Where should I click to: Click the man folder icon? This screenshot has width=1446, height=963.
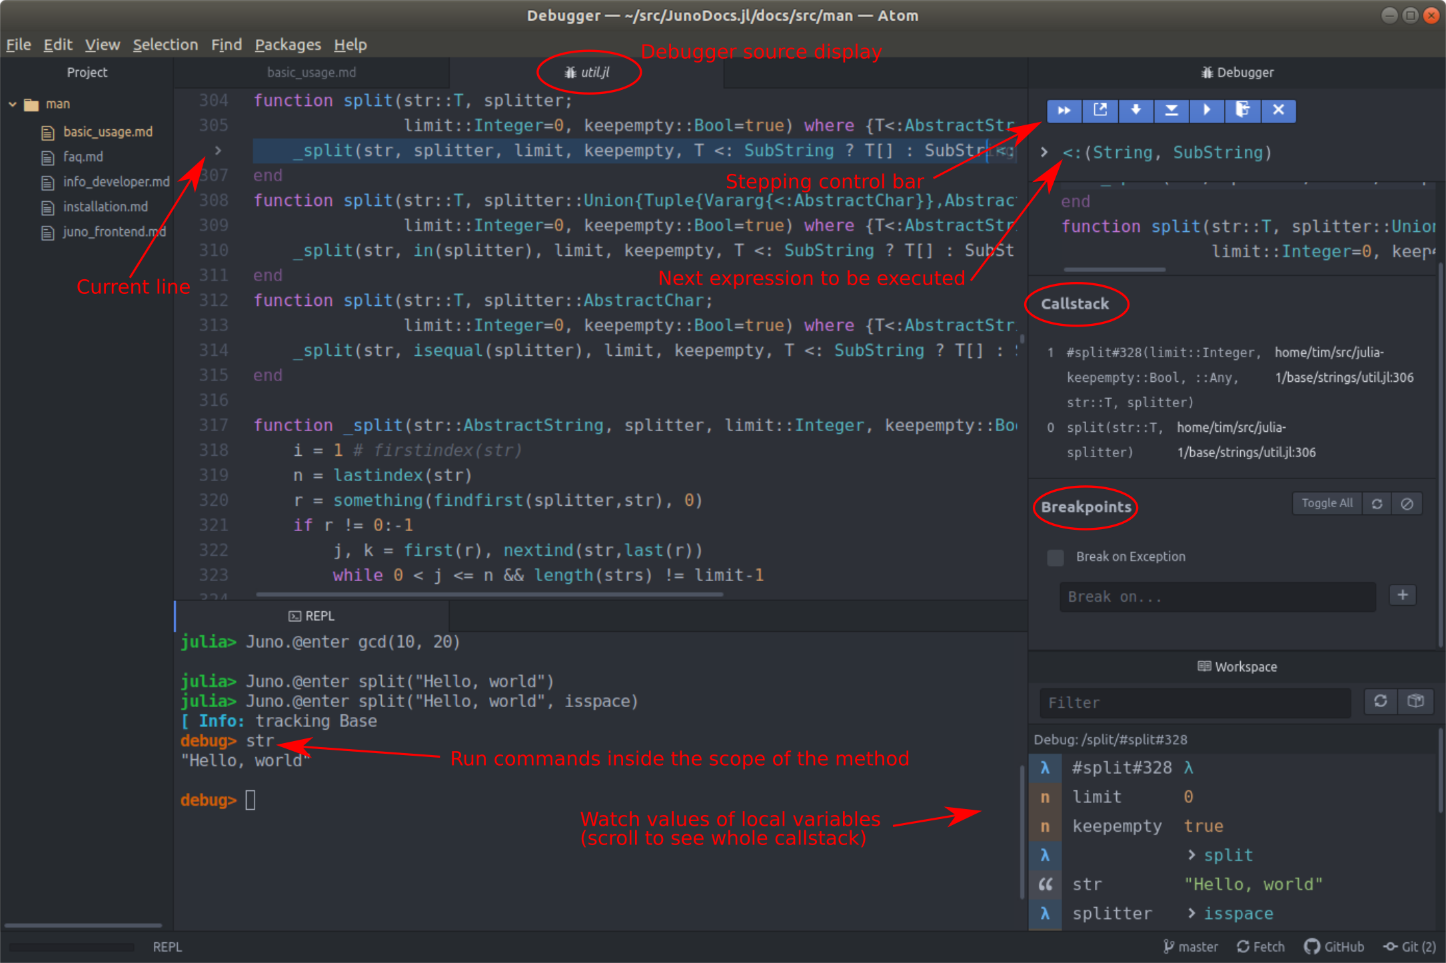(31, 105)
